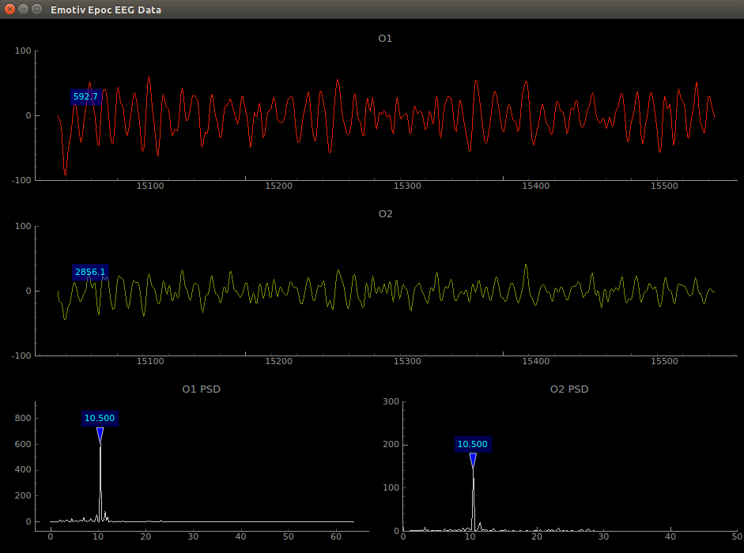Viewport: 744px width, 553px height.
Task: Click the 15300 tick on O1 x-axis
Action: click(x=407, y=186)
